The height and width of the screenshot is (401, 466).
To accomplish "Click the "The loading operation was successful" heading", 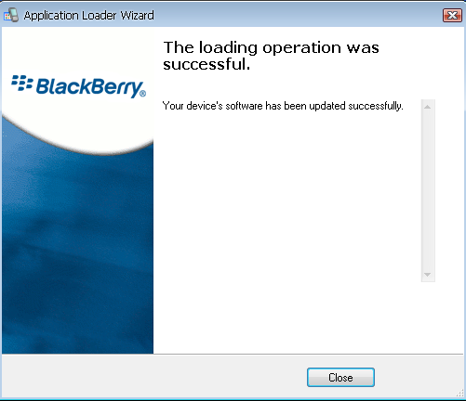I will coord(271,56).
